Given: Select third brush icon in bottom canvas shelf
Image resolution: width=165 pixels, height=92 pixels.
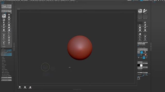Looking at the screenshot, I should [30, 87].
